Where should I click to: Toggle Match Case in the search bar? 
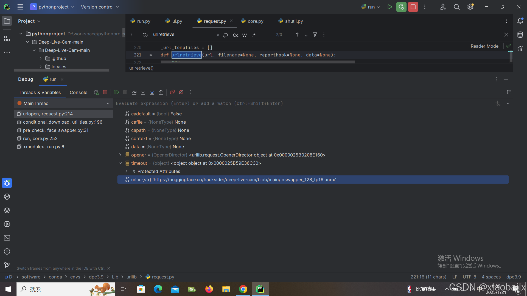(x=236, y=35)
